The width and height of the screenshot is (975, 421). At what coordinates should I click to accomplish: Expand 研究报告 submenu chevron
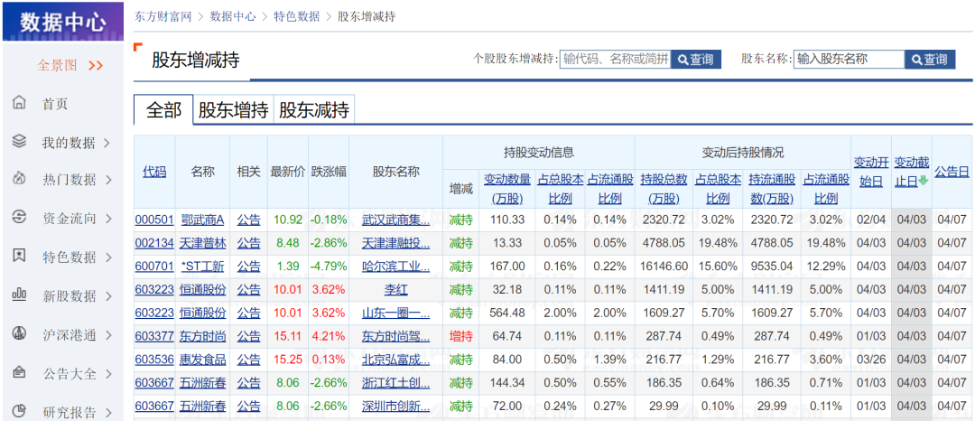tap(109, 412)
